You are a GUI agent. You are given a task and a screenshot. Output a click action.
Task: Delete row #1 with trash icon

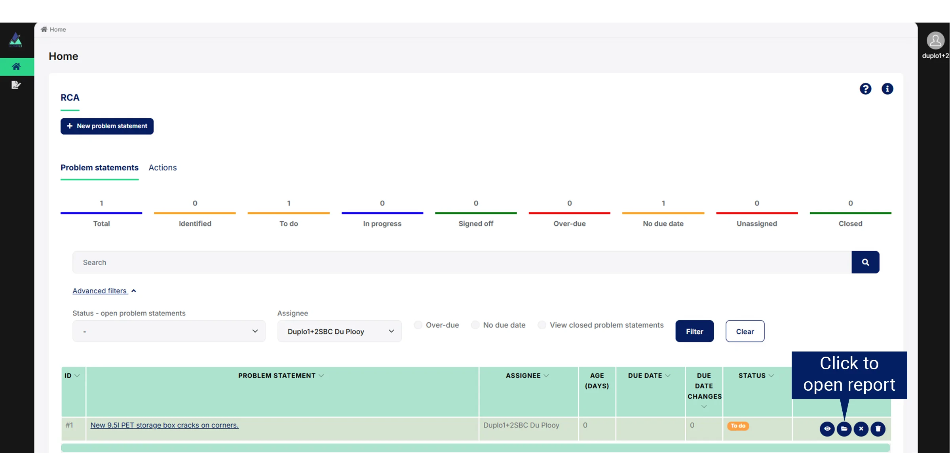click(878, 429)
